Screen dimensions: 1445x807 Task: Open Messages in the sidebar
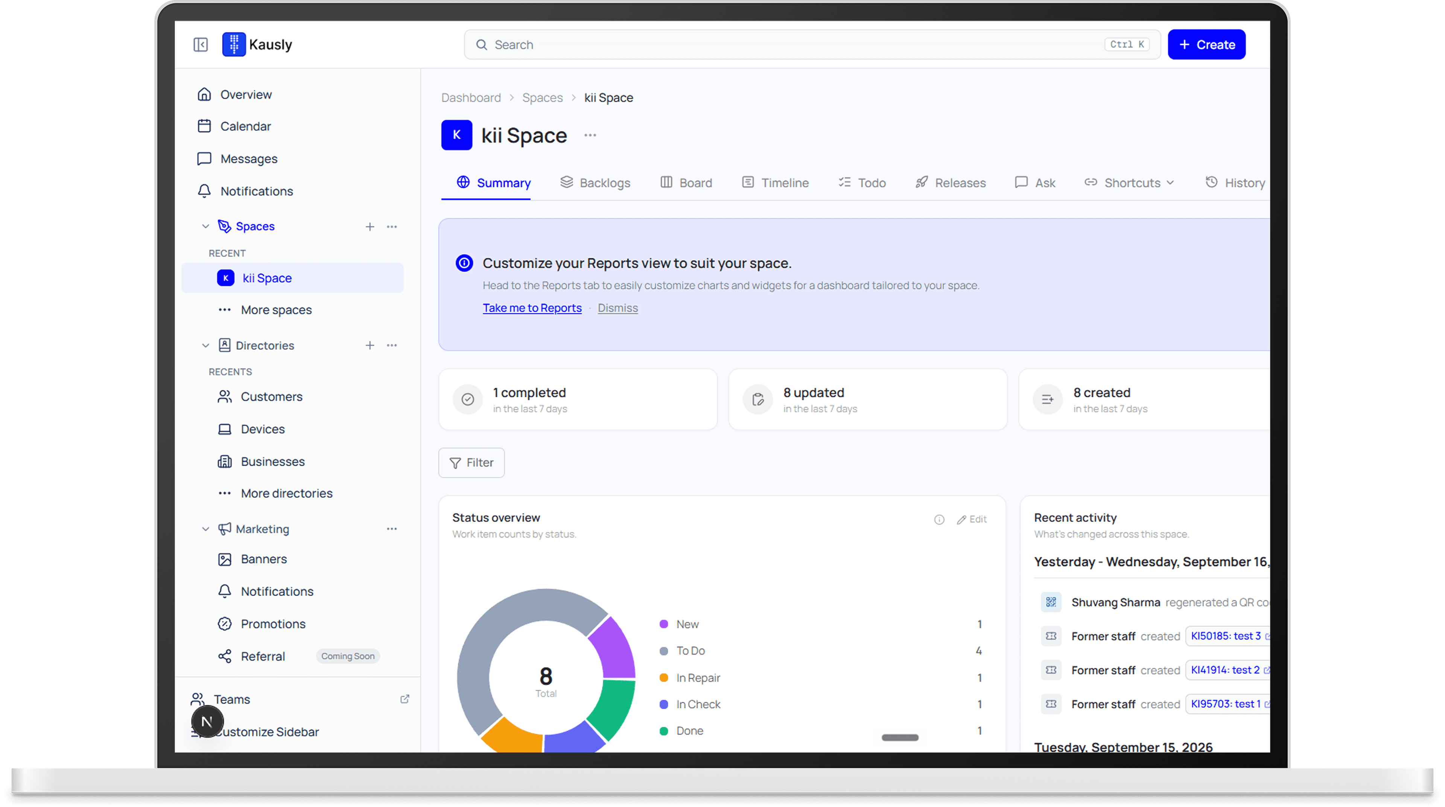tap(248, 159)
